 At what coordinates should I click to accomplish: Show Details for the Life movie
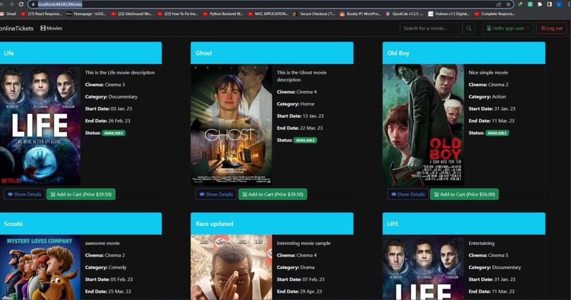(x=25, y=194)
